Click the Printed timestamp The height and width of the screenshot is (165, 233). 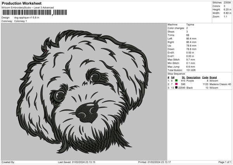pos(155,162)
